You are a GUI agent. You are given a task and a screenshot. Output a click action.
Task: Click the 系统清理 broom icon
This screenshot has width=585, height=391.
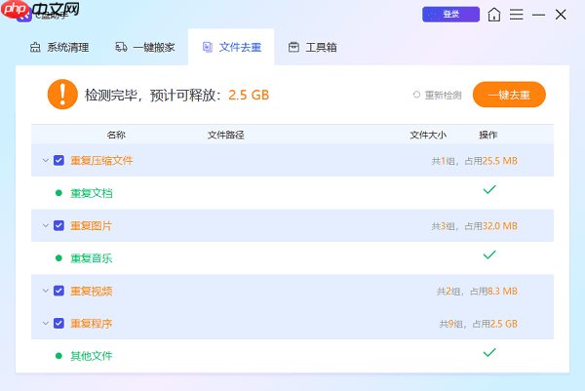tap(35, 48)
